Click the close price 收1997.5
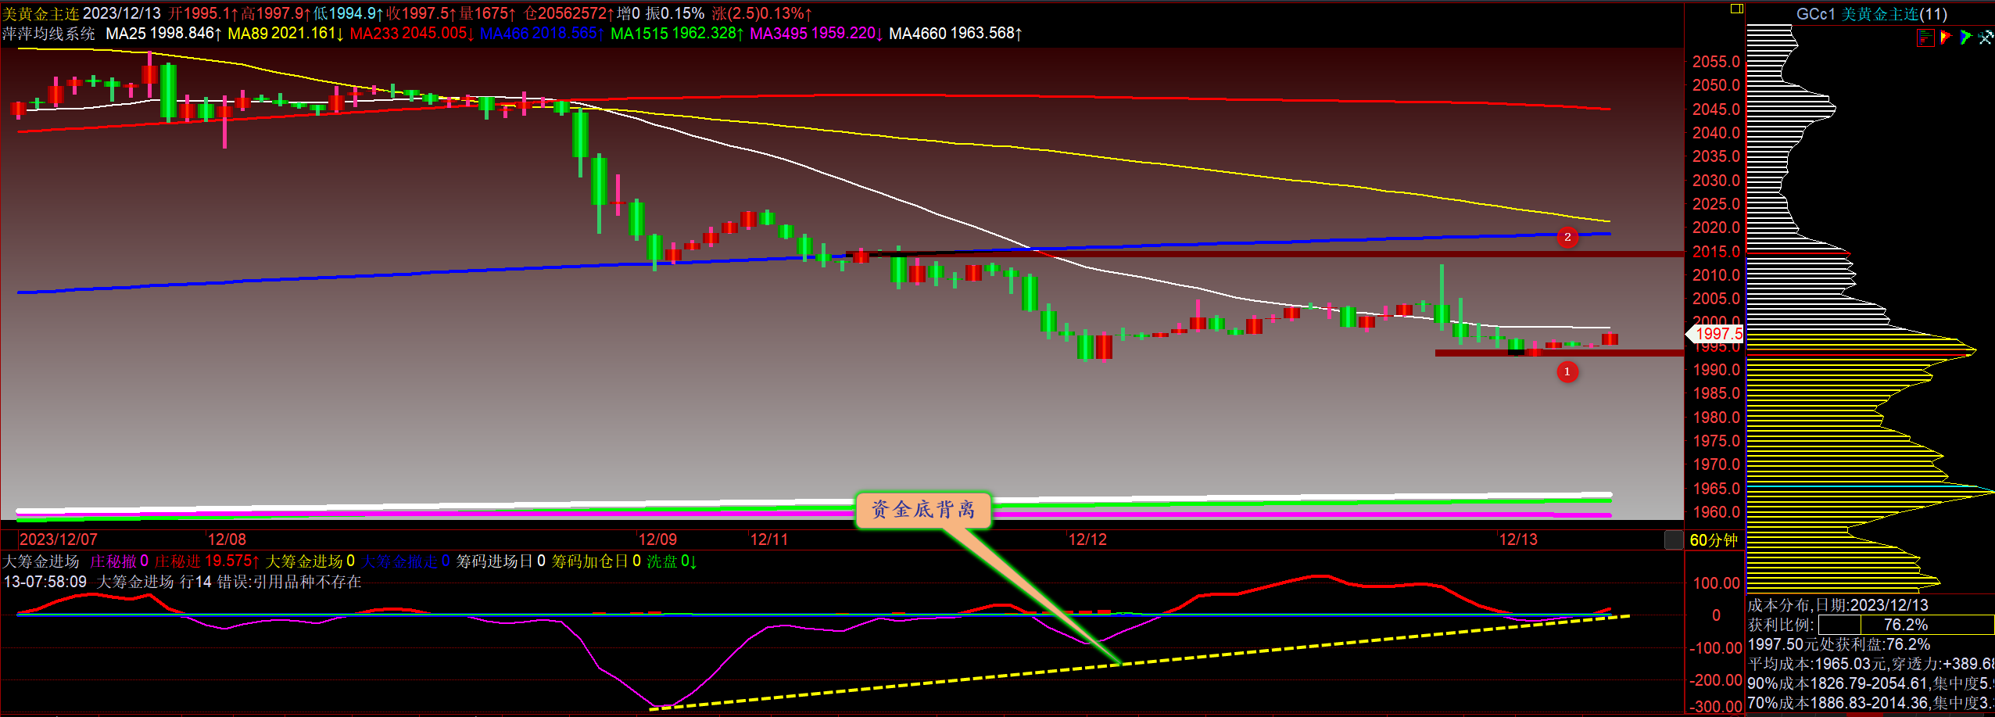This screenshot has height=717, width=1995. point(421,14)
